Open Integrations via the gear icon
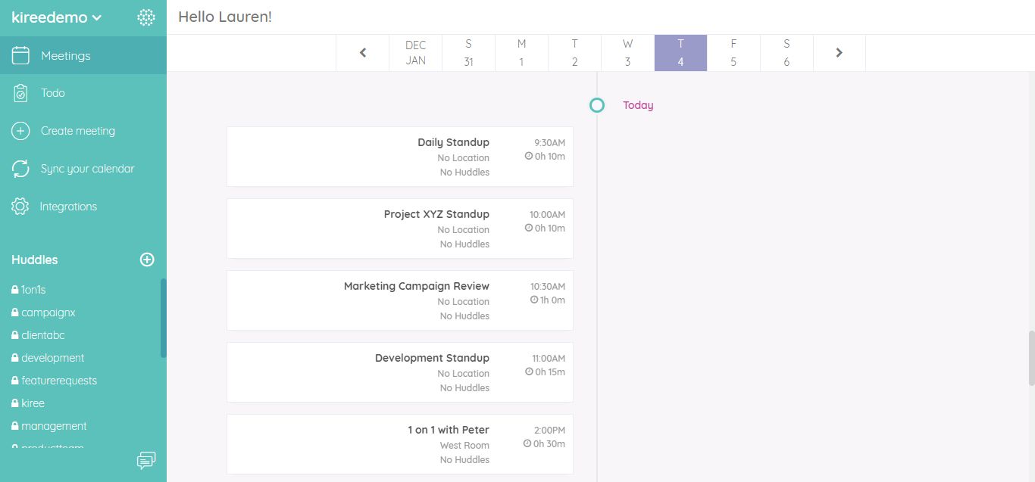This screenshot has width=1035, height=482. click(x=20, y=206)
